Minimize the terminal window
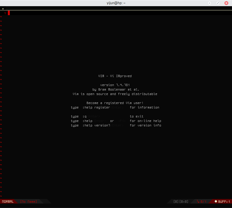 point(210,3)
